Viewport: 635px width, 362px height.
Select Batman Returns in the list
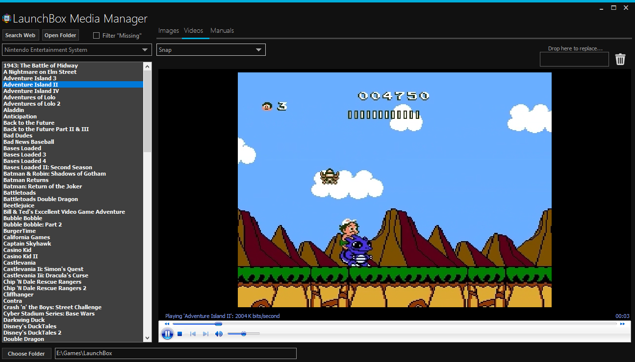tap(26, 180)
